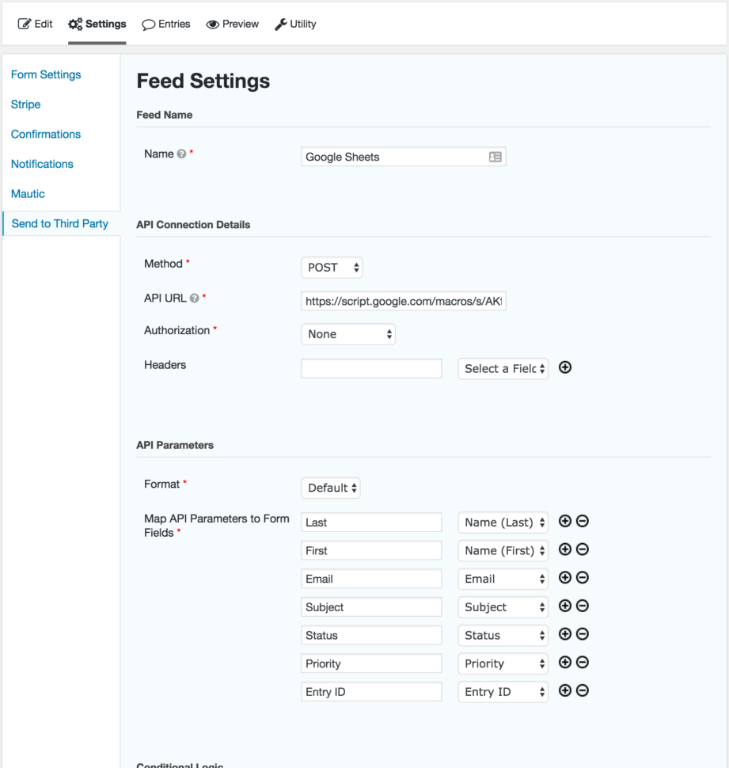Add row after the Status mapping
The height and width of the screenshot is (768, 729).
[x=565, y=634]
